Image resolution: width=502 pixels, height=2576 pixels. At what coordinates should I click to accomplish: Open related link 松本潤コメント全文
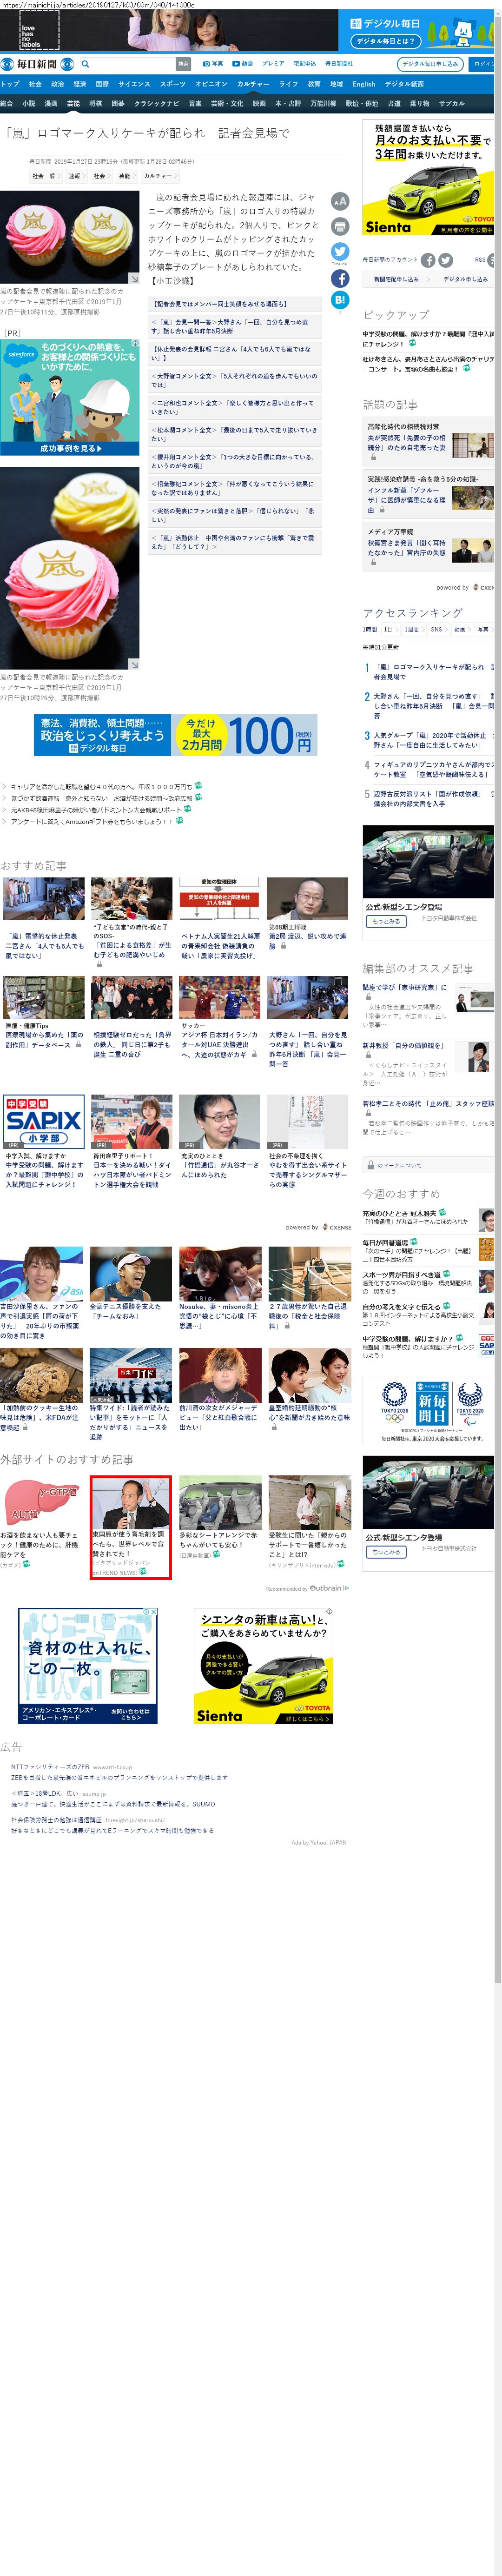(x=235, y=434)
